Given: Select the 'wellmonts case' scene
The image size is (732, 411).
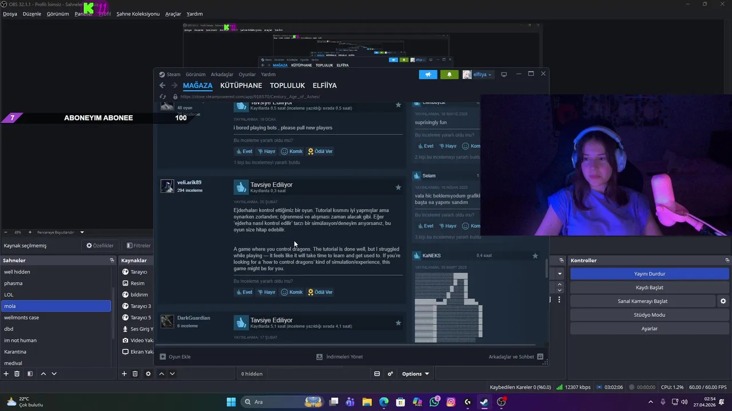Looking at the screenshot, I should pyautogui.click(x=55, y=317).
